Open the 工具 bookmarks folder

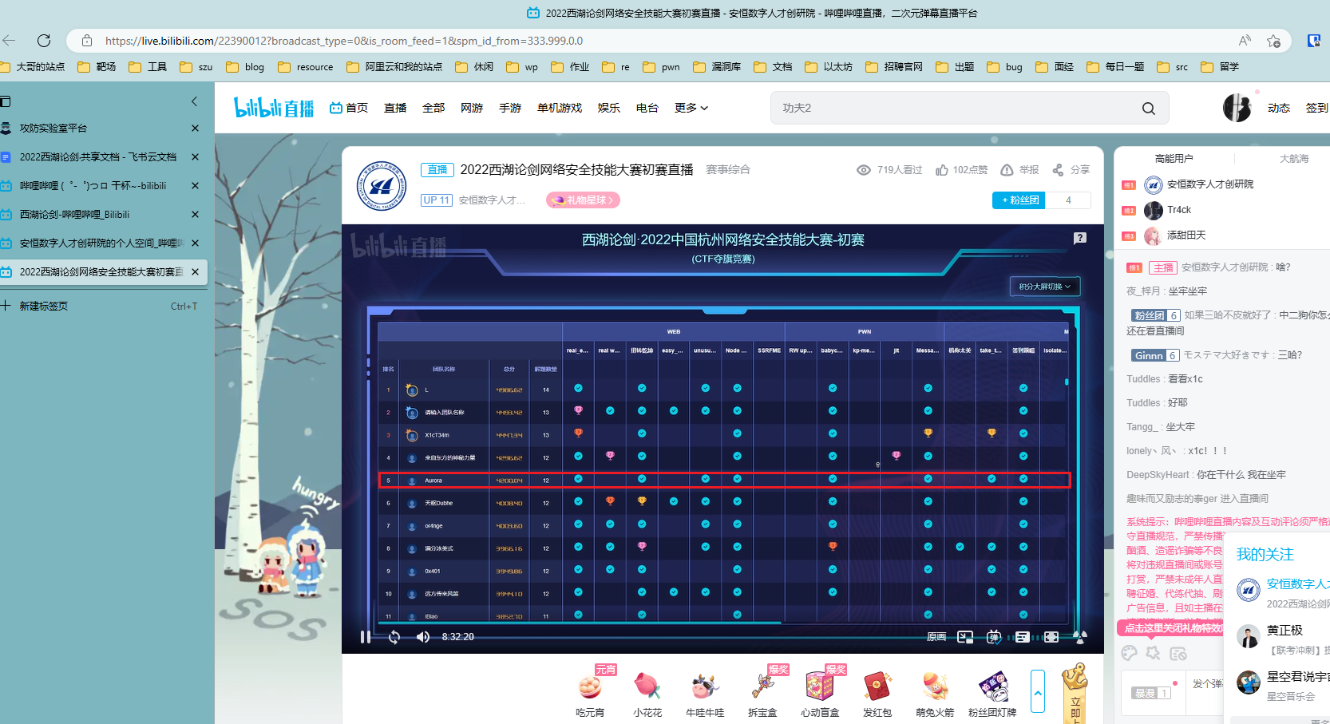tap(148, 67)
